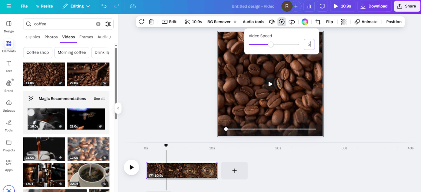
Task: Click the Animate icon
Action: click(358, 22)
